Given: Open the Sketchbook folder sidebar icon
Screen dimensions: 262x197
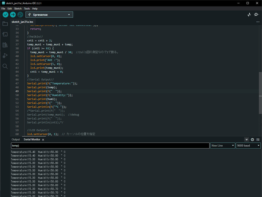Looking at the screenshot, I should 5,24.
